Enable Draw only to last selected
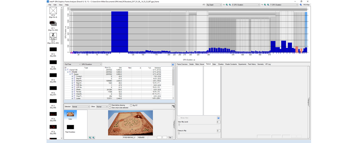Image resolution: width=358 pixels, height=143 pixels. (x=110, y=108)
